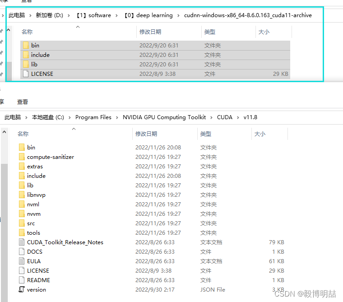The height and width of the screenshot is (302, 343).
Task: Open the 查看 ribbon tab in CUDA window
Action: pos(23,102)
